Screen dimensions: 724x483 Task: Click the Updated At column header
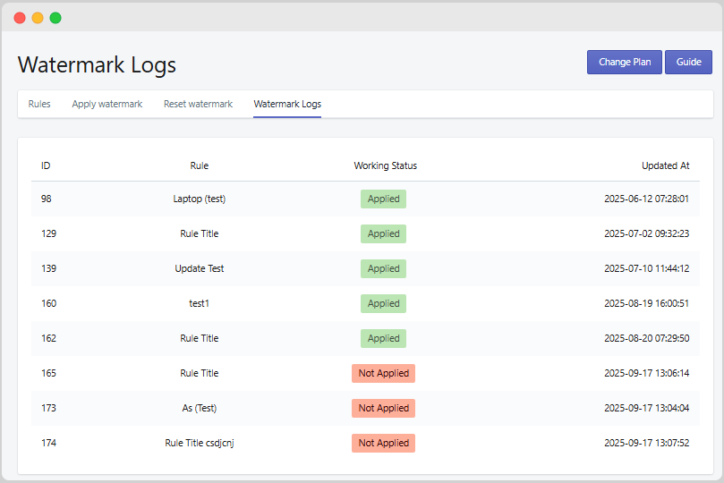tap(665, 165)
